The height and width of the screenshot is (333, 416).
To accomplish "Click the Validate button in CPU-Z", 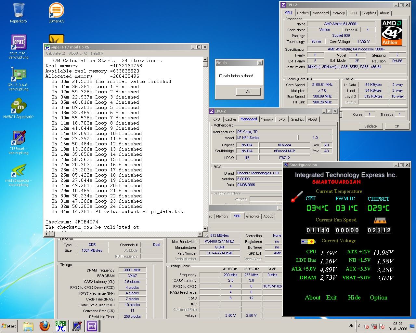I will point(370,126).
